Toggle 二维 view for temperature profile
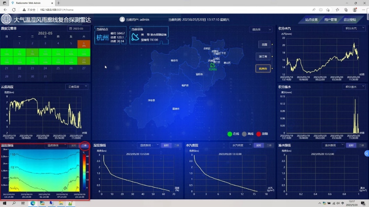The image size is (369, 207). coord(84,146)
